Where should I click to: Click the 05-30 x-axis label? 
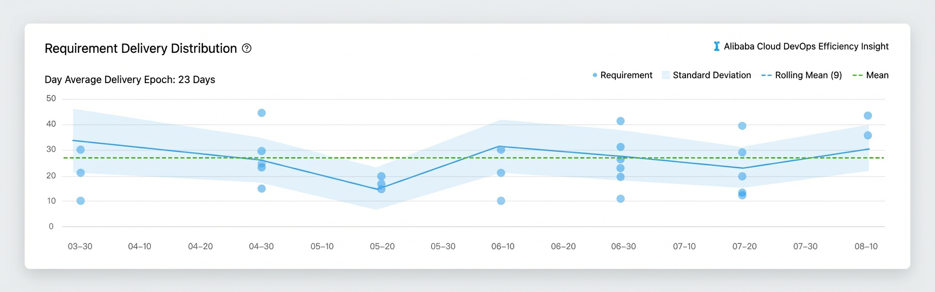pos(443,246)
